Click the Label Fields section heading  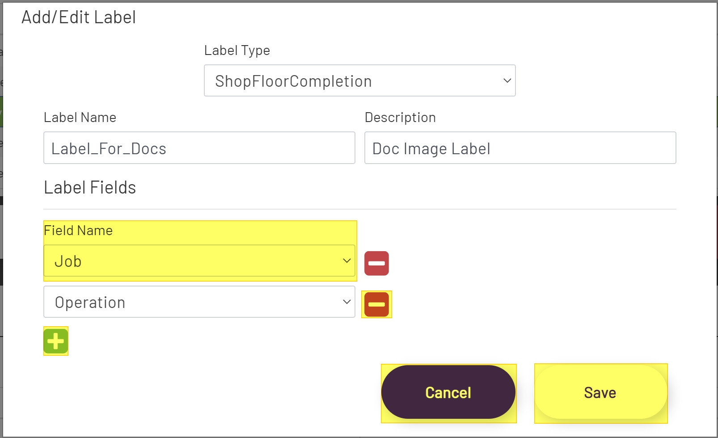point(89,187)
